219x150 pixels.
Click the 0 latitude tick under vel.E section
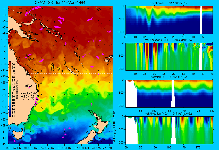pos(212,74)
